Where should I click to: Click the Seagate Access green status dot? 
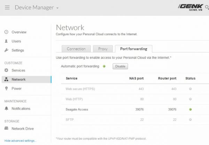190,109
